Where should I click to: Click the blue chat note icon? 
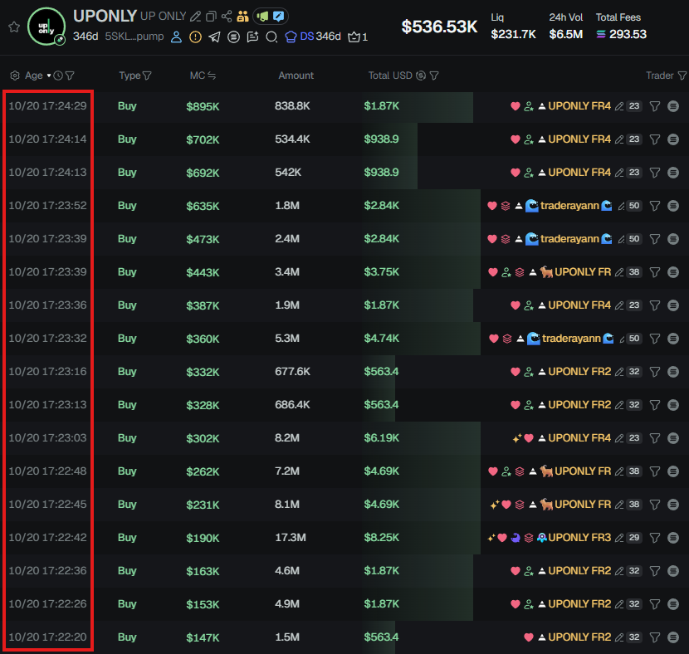click(x=279, y=17)
